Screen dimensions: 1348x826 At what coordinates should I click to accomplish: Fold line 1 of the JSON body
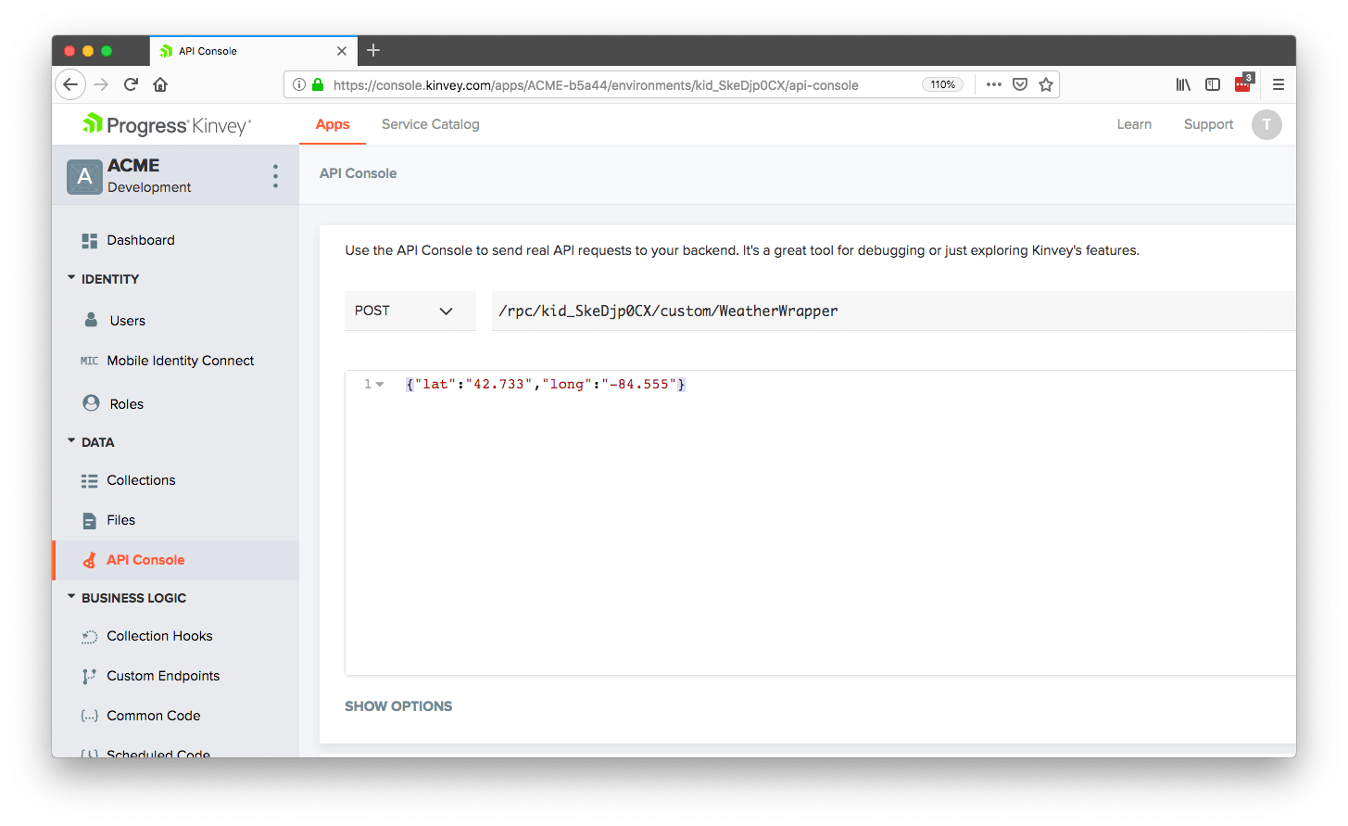(380, 385)
